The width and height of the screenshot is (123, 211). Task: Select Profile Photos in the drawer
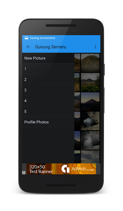(x=48, y=122)
